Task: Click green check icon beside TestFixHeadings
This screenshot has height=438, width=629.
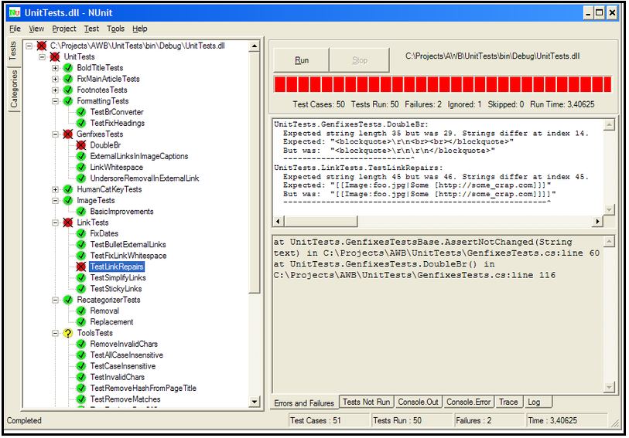Action: [81, 123]
